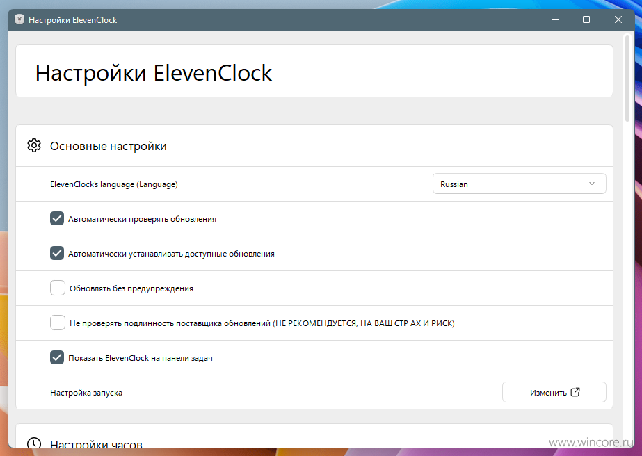642x456 pixels.
Task: Uncheck Автоматически проверять обновления
Action: pos(57,218)
